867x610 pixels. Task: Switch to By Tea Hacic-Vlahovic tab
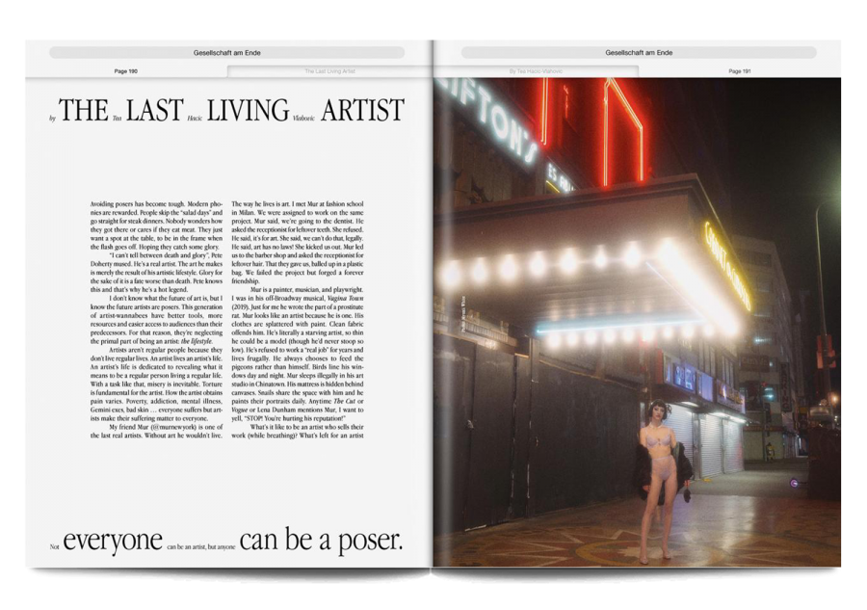(536, 71)
